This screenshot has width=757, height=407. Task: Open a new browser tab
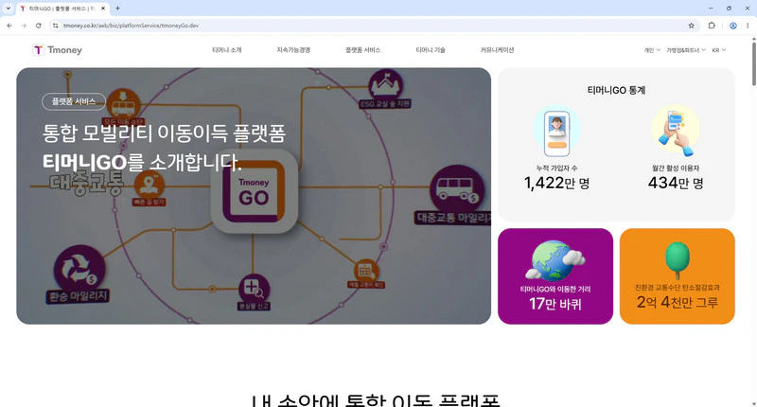tap(117, 9)
